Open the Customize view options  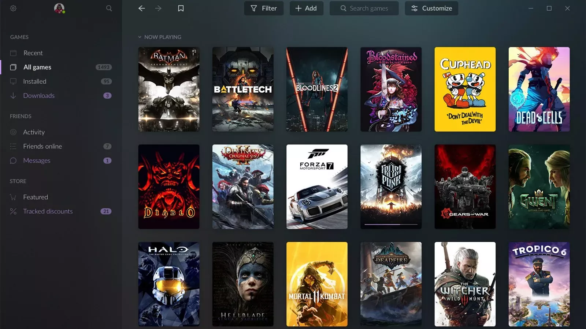tap(431, 8)
